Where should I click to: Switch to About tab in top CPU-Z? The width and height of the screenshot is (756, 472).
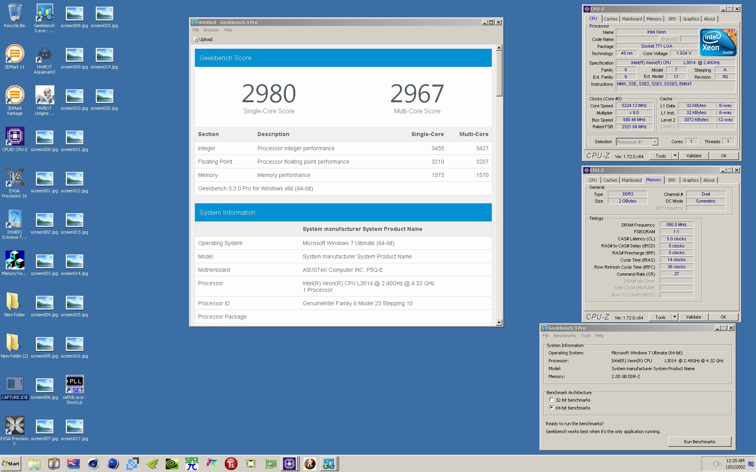[x=710, y=19]
